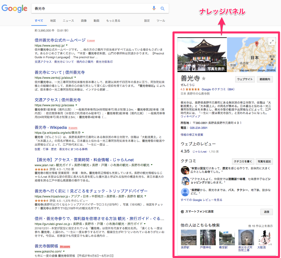The height and width of the screenshot is (258, 281).
Task: Click the 16 users badge beside 善光寺御開帳
Action: coord(65,246)
